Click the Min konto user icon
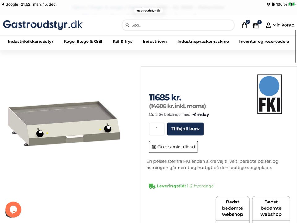The width and height of the screenshot is (297, 223). click(268, 25)
